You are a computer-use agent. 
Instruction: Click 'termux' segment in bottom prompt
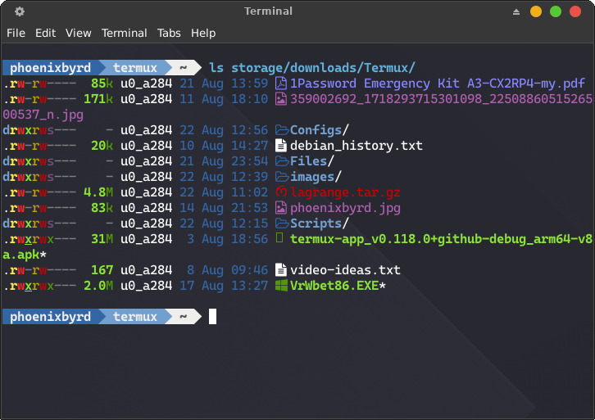135,317
